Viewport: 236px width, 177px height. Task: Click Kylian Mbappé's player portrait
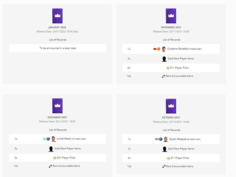click(166, 139)
